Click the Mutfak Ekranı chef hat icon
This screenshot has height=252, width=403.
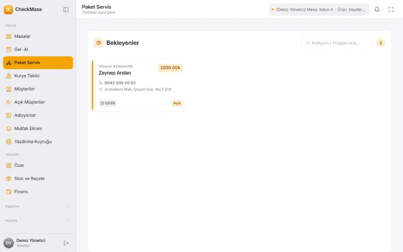click(x=9, y=129)
